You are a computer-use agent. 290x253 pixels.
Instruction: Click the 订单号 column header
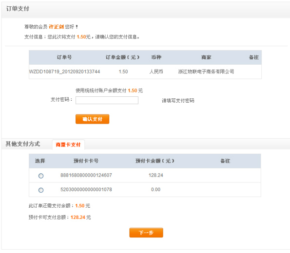(64, 57)
